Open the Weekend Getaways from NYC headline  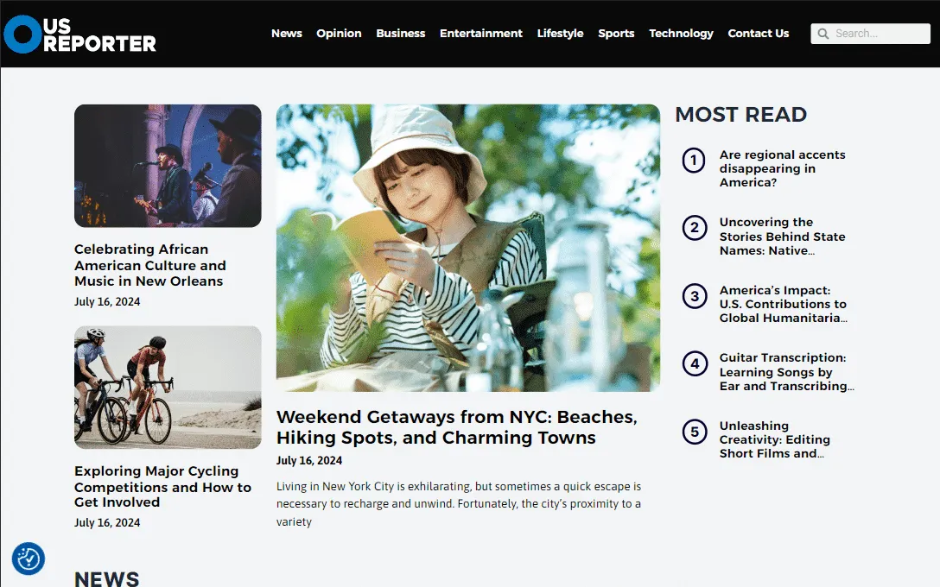pyautogui.click(x=457, y=427)
